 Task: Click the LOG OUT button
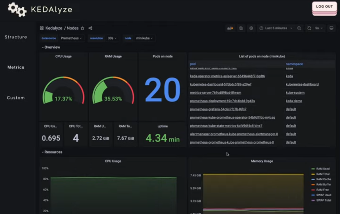point(324,7)
